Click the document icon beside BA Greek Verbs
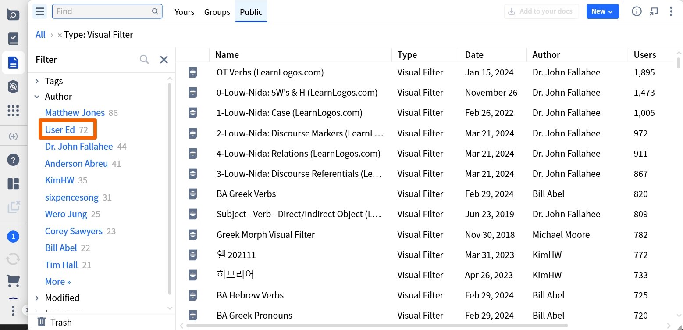The height and width of the screenshot is (330, 683). (192, 194)
